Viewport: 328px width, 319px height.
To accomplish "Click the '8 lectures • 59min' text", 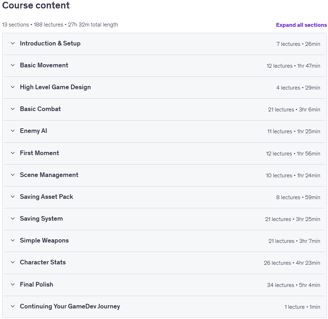I will tap(298, 197).
